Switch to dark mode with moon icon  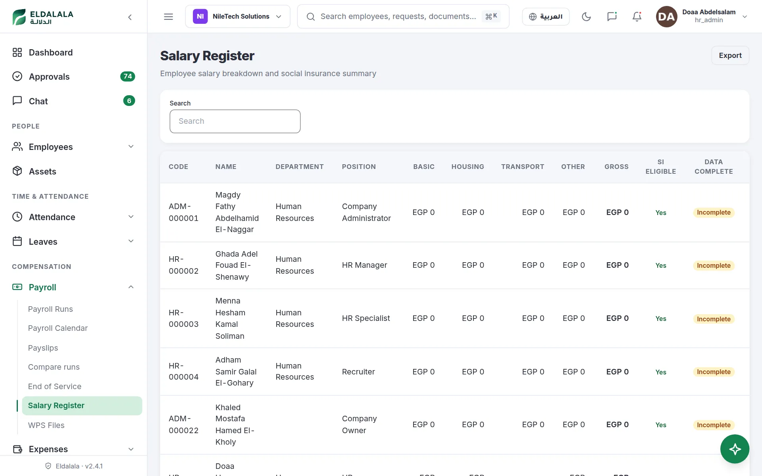[586, 17]
